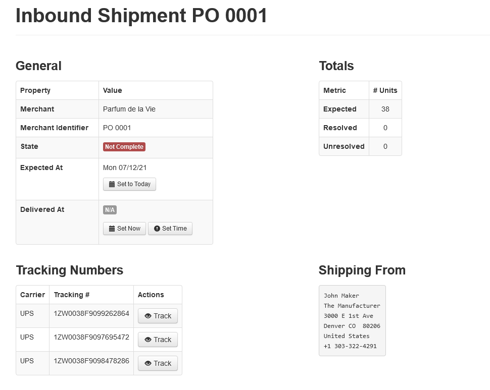Click the Parfum de la Vie merchant value
Viewport: 490px width, 390px height.
[129, 109]
